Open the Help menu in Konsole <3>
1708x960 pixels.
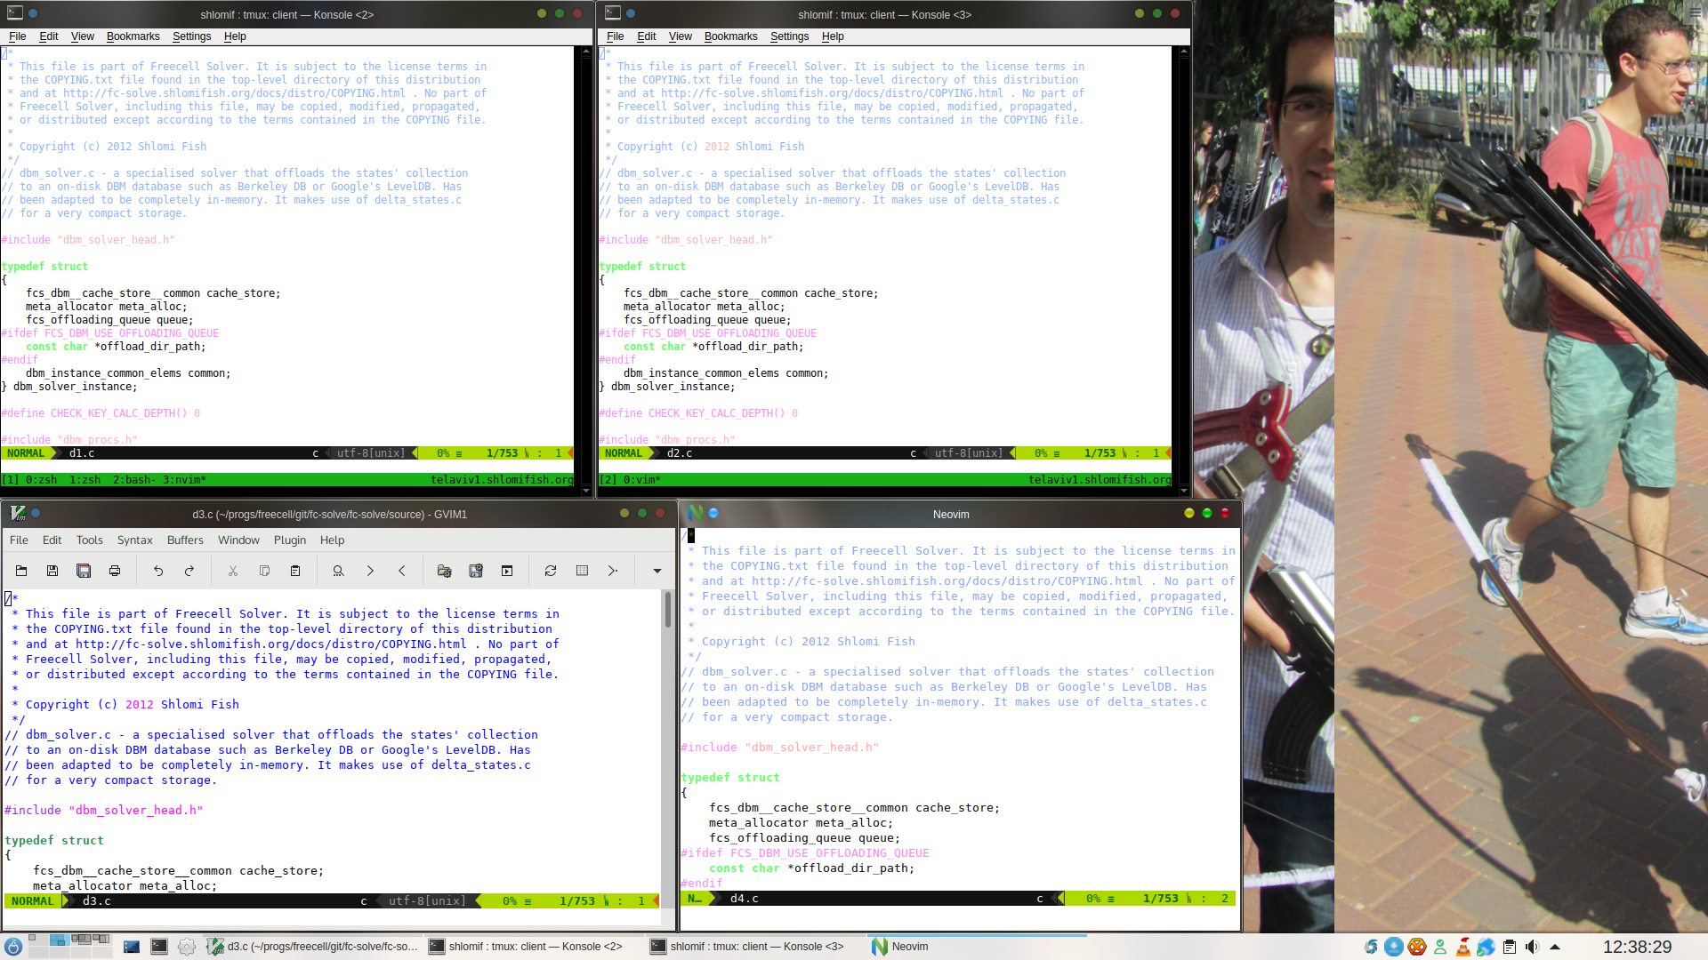pos(833,36)
